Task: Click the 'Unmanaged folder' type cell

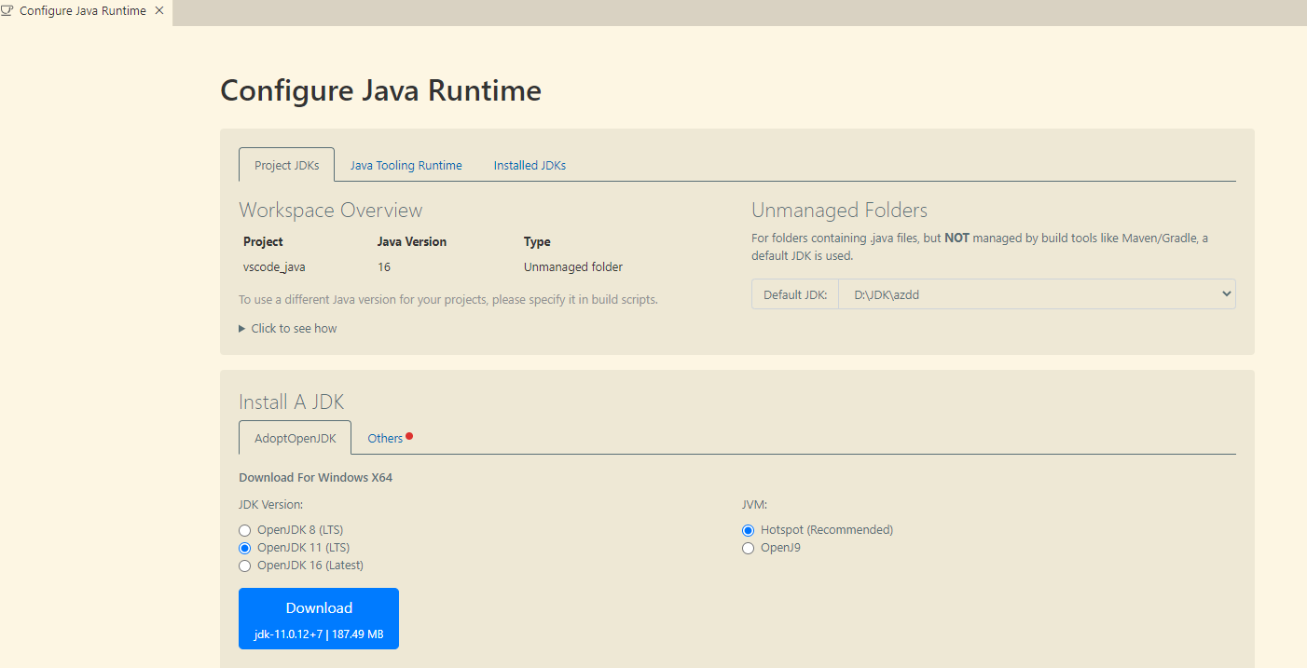Action: [x=572, y=267]
